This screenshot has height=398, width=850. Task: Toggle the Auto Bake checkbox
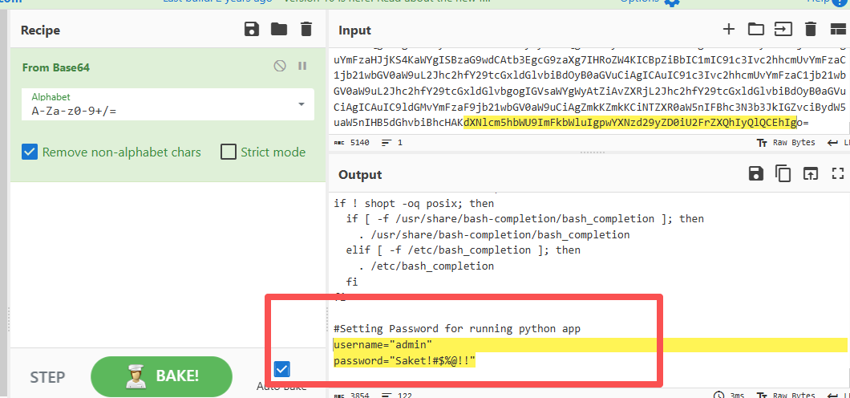click(281, 369)
